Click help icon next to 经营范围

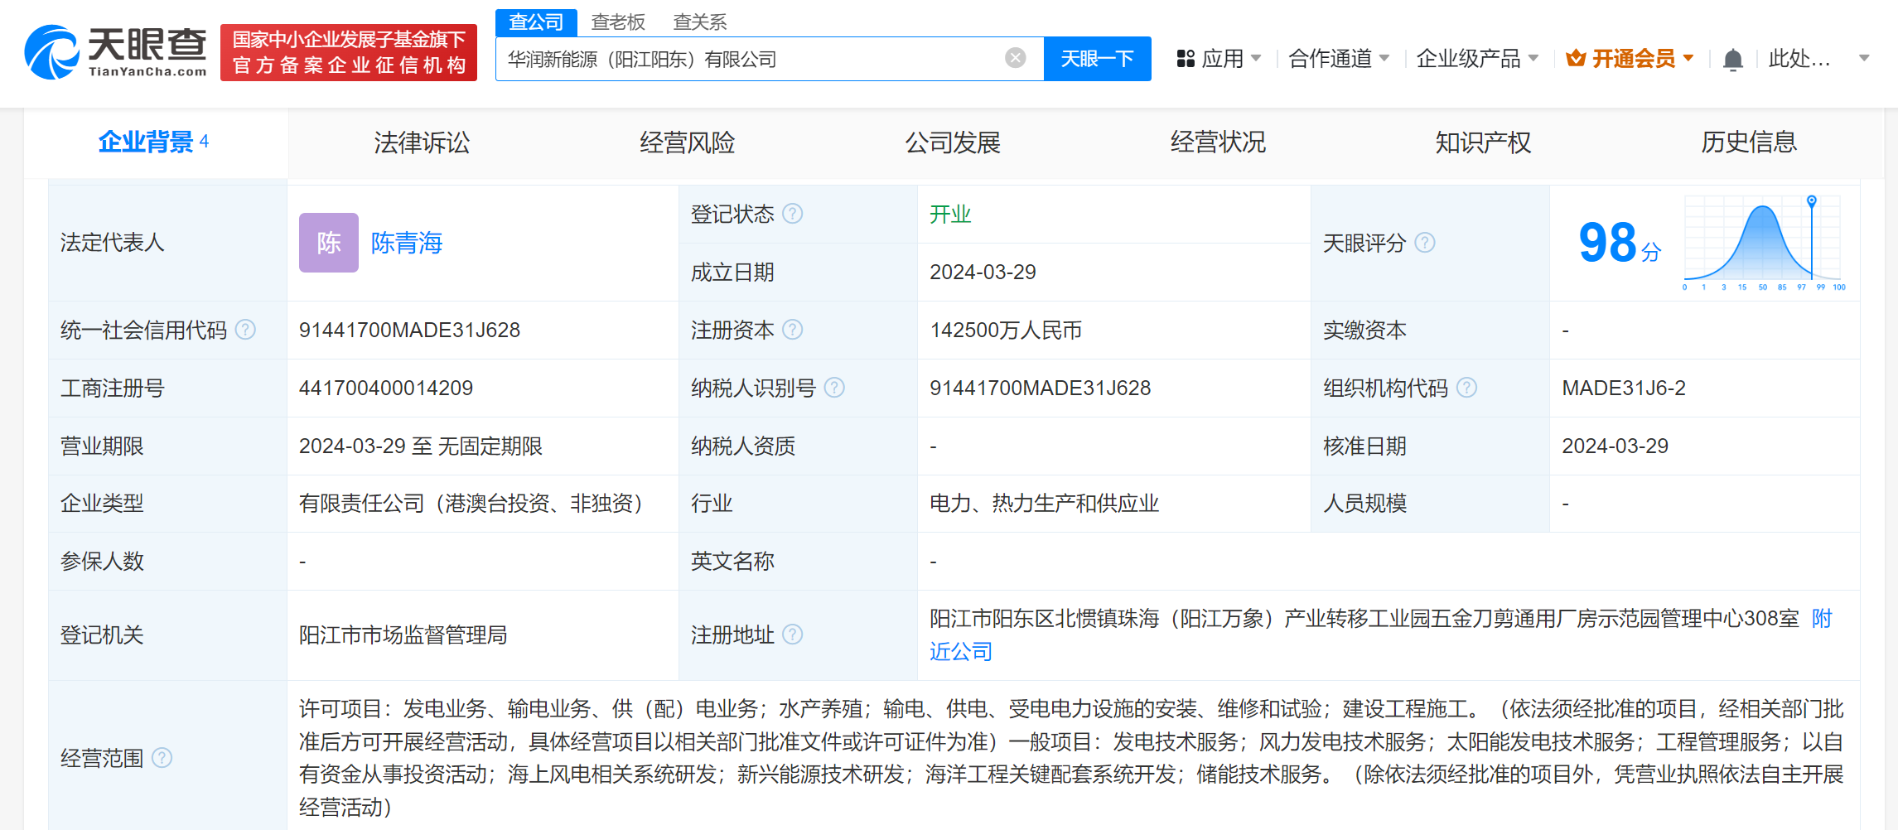tap(162, 758)
